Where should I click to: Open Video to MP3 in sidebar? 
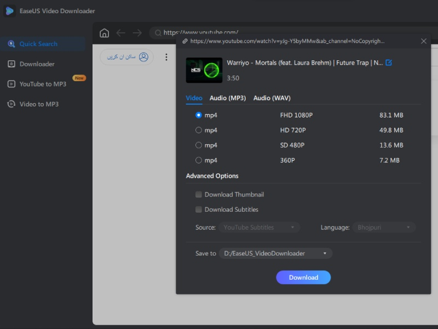[x=39, y=104]
